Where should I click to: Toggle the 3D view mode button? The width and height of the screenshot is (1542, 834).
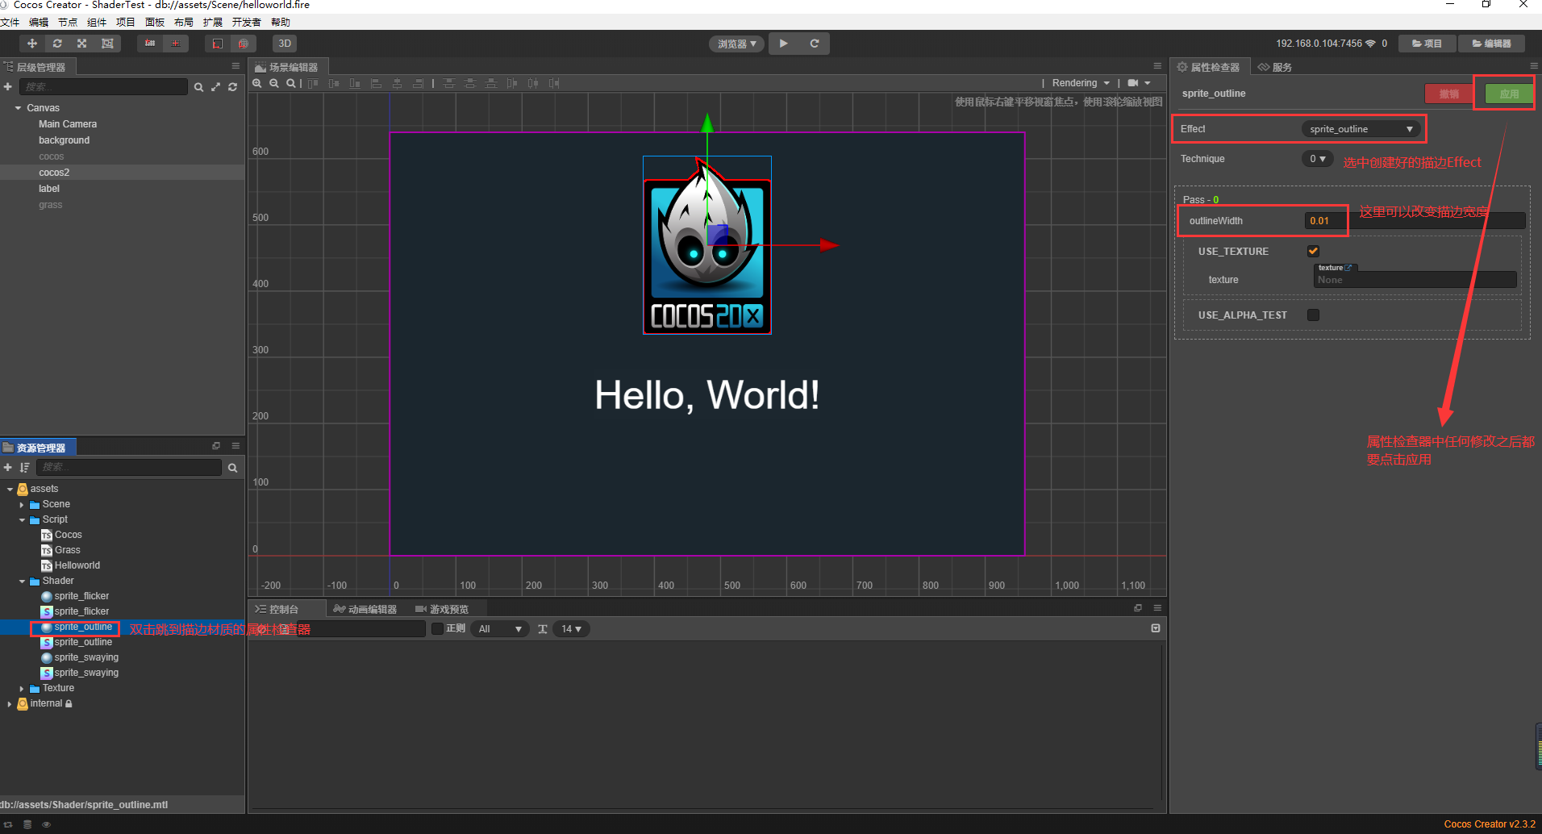[x=285, y=44]
